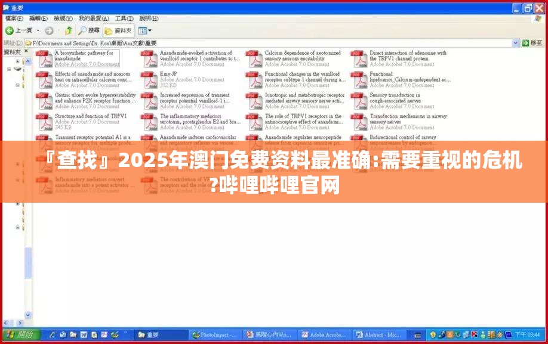The width and height of the screenshot is (548, 344).
Task: Select 'Sensory transduction in cough-associated nerves' file
Action: click(395, 98)
